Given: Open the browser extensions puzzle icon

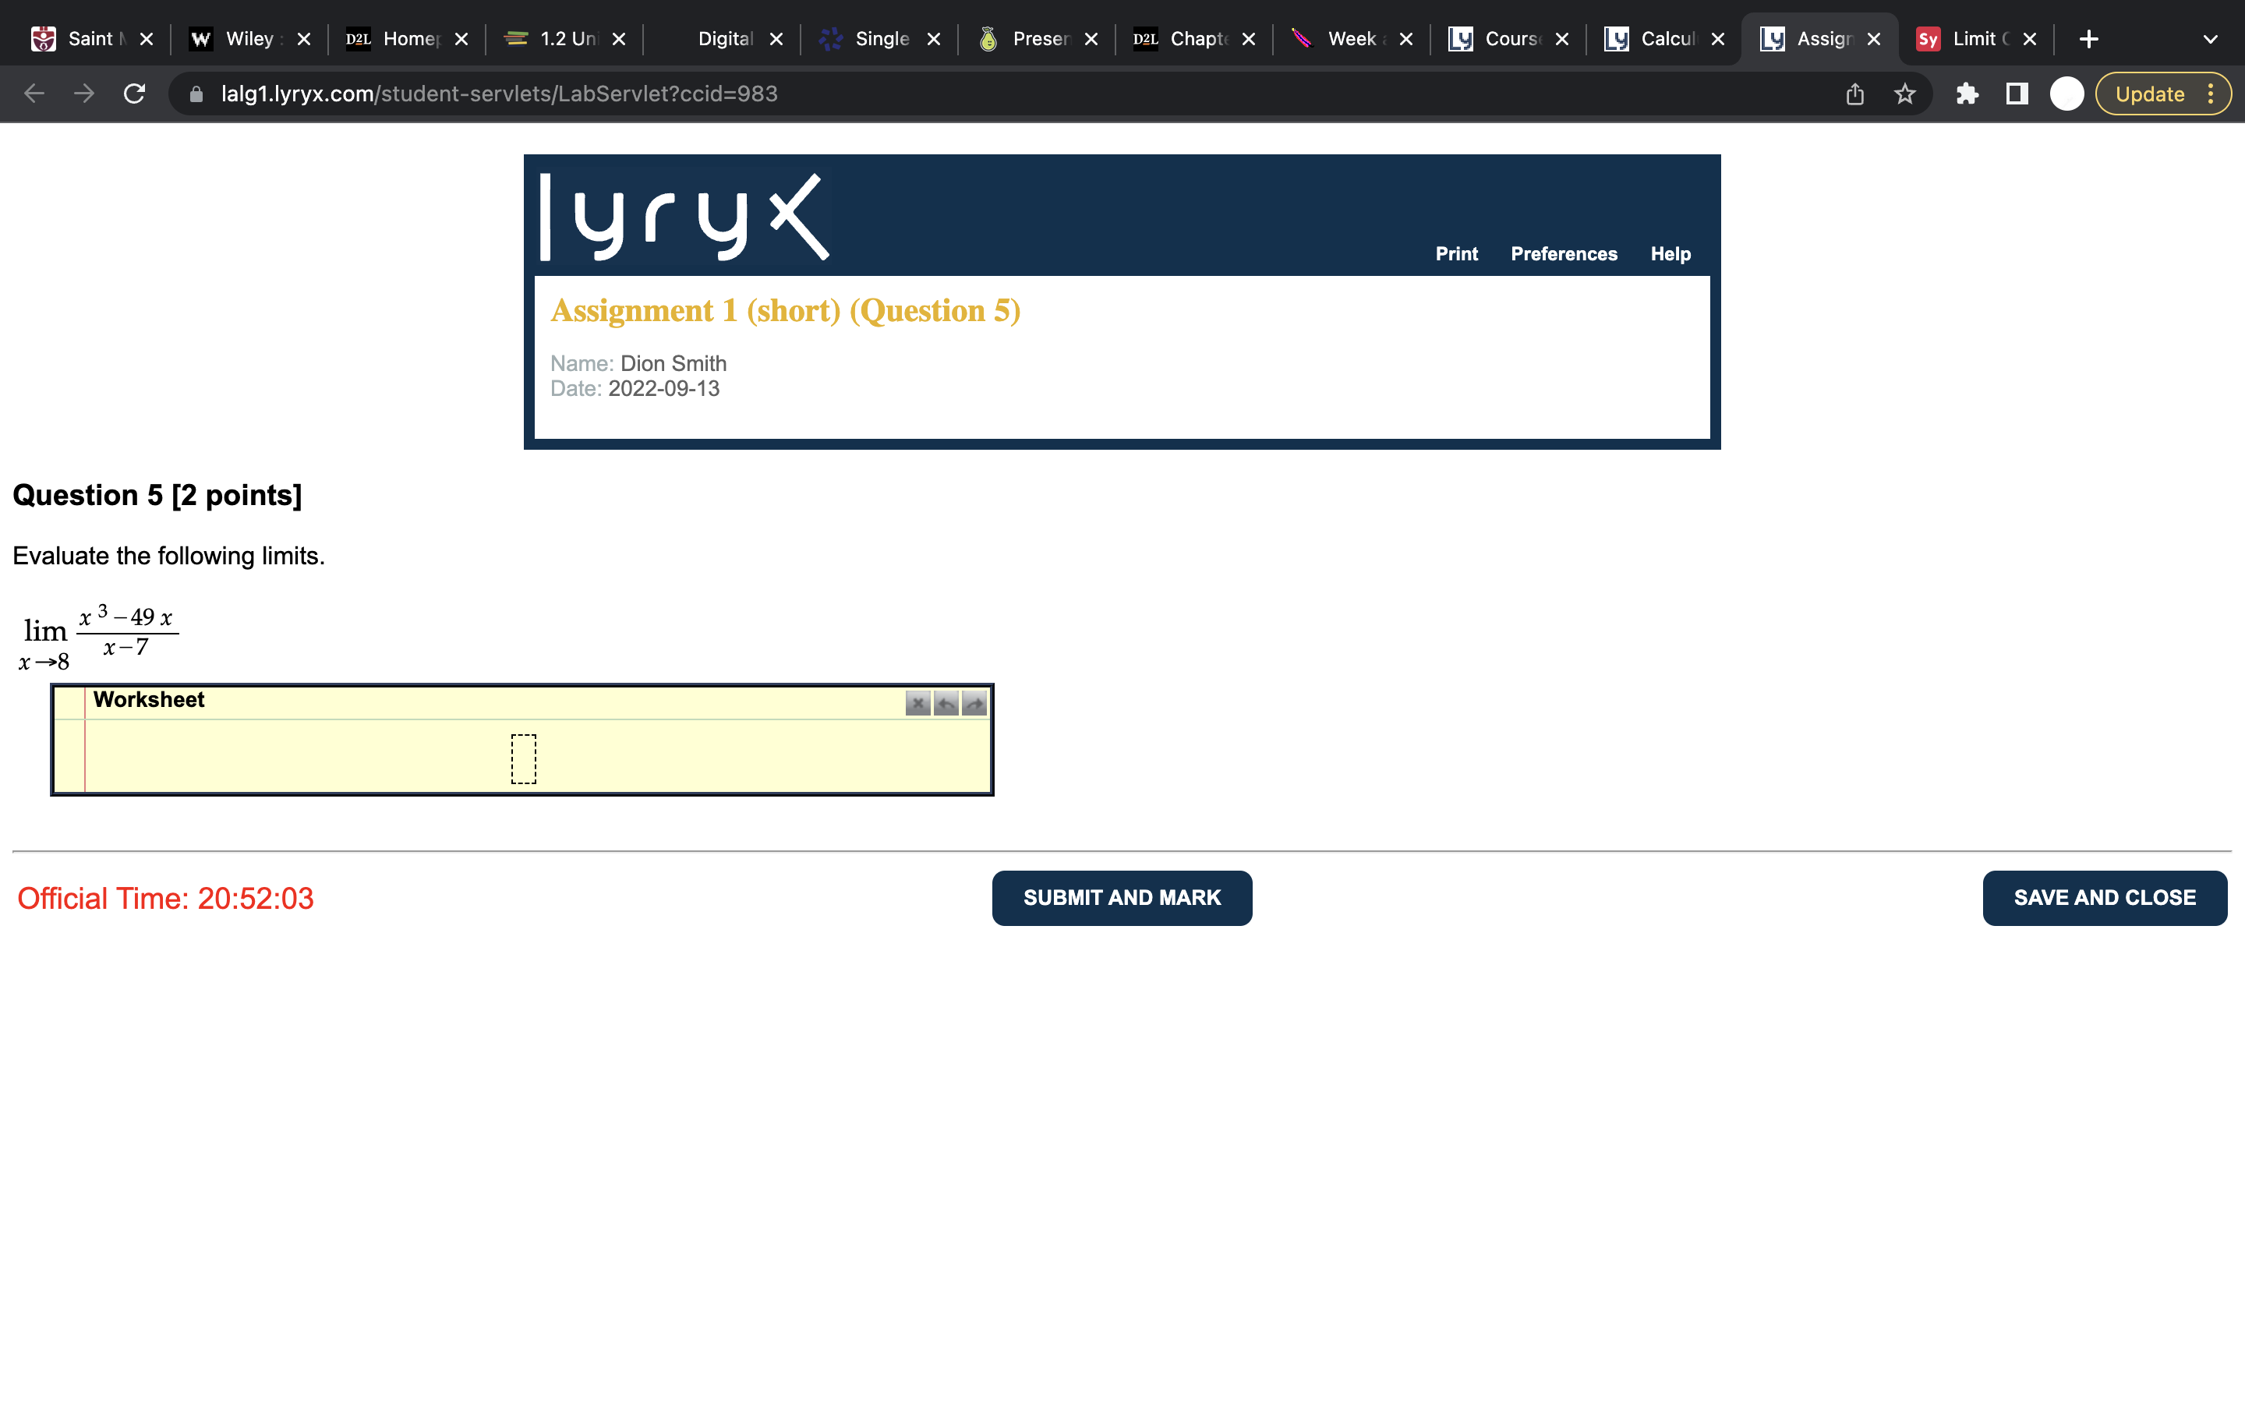Looking at the screenshot, I should [1967, 94].
